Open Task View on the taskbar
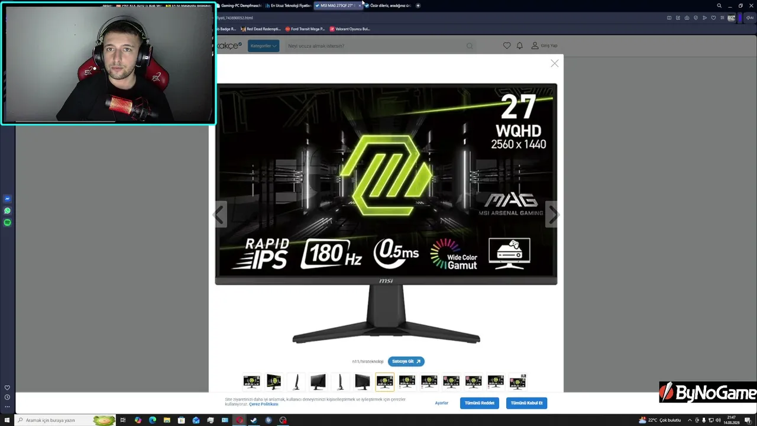Image resolution: width=757 pixels, height=426 pixels. [123, 420]
